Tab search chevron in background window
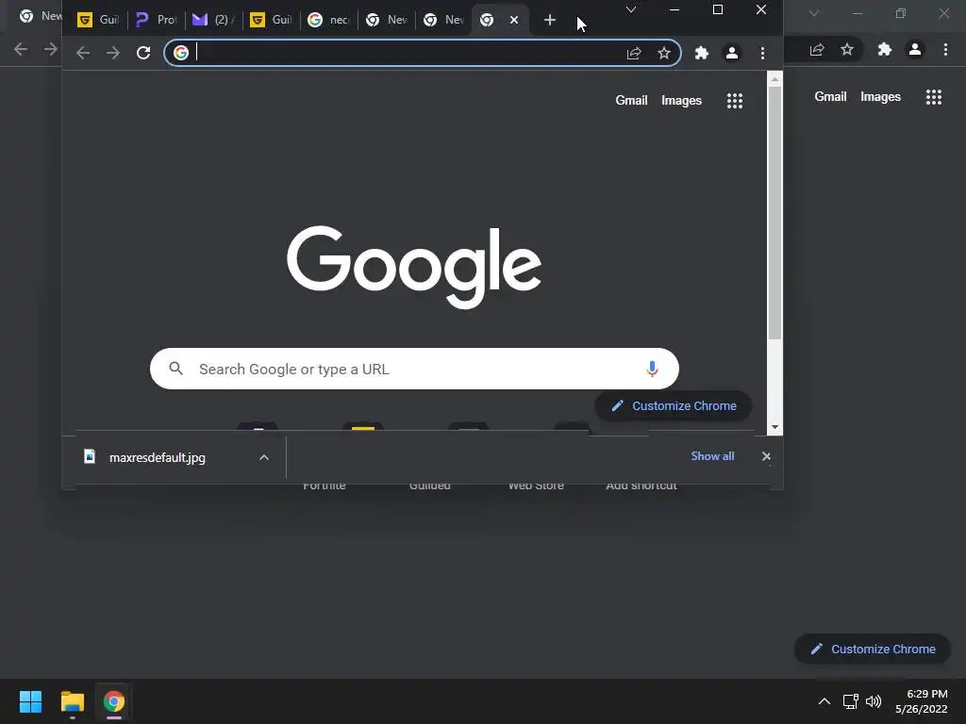Viewport: 966px width, 724px height. 814,13
